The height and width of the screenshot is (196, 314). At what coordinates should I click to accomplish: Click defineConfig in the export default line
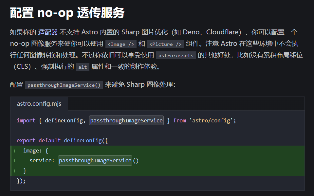[83, 140]
